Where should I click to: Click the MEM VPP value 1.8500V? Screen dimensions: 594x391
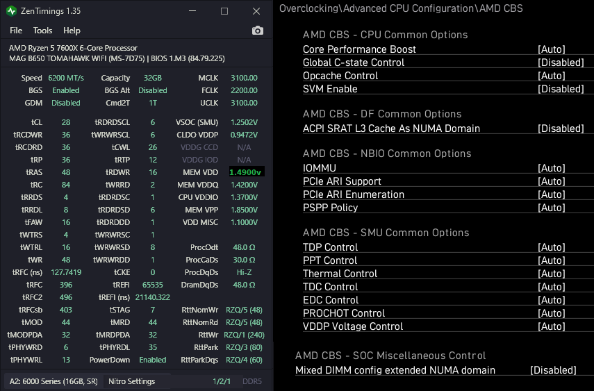pos(244,210)
